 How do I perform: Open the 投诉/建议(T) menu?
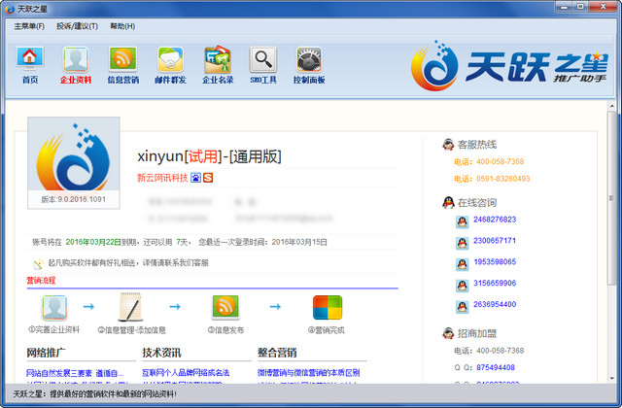point(77,26)
